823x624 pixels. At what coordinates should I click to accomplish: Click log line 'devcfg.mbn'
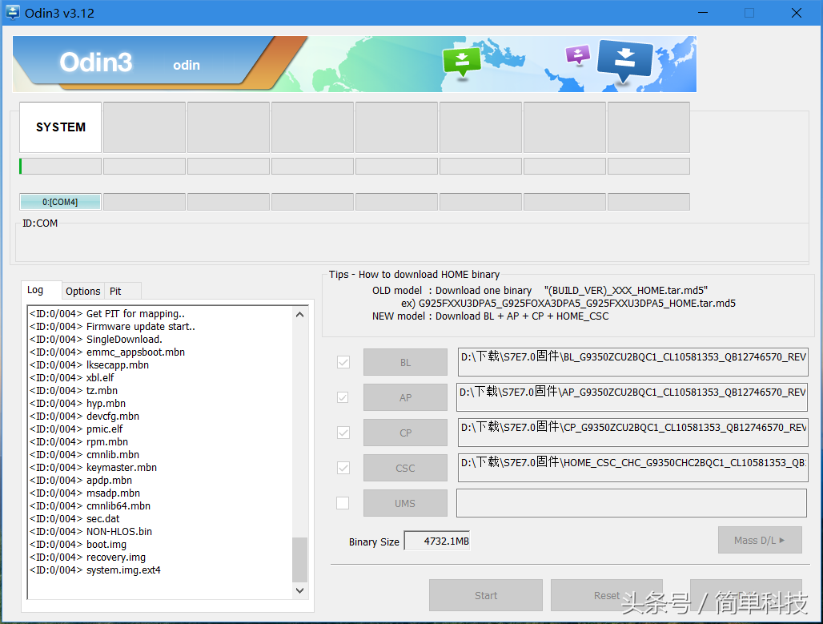tap(85, 416)
